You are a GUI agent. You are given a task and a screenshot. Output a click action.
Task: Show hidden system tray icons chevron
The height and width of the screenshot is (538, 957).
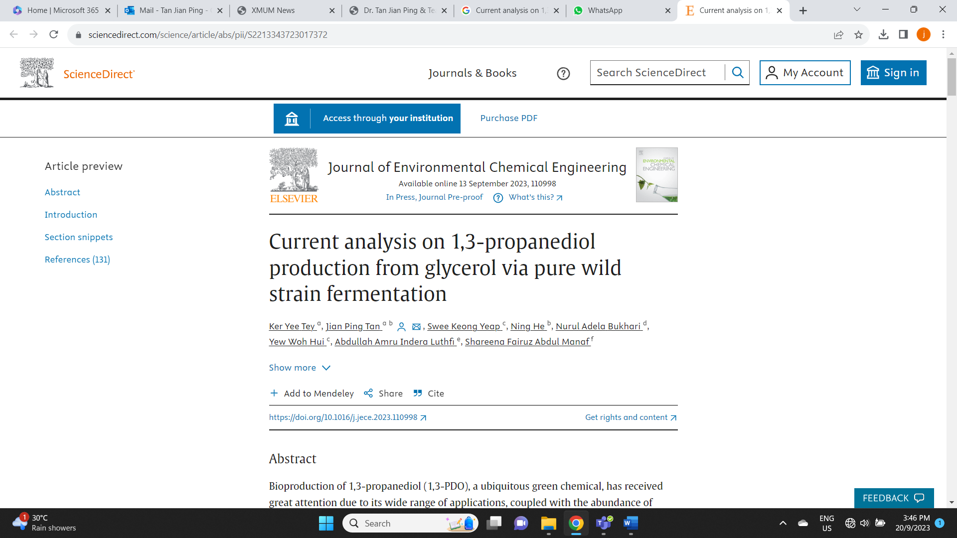(x=783, y=523)
